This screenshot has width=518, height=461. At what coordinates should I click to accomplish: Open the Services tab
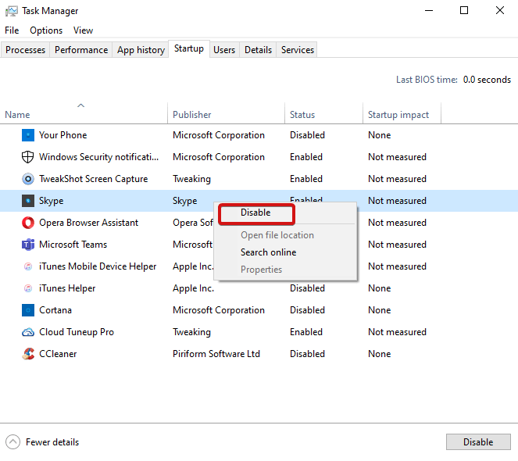[x=298, y=50]
